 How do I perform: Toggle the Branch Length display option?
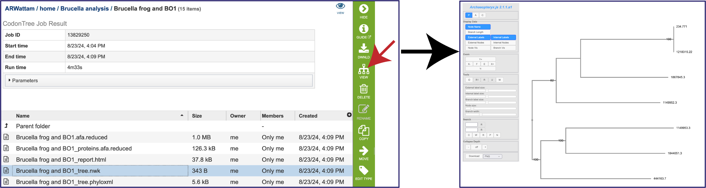pyautogui.click(x=477, y=32)
